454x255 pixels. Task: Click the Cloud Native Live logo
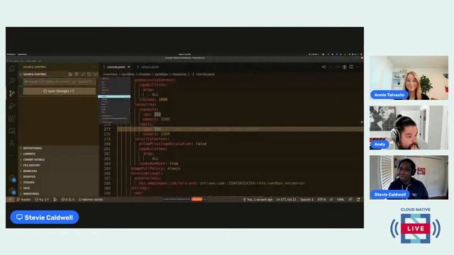click(x=416, y=226)
